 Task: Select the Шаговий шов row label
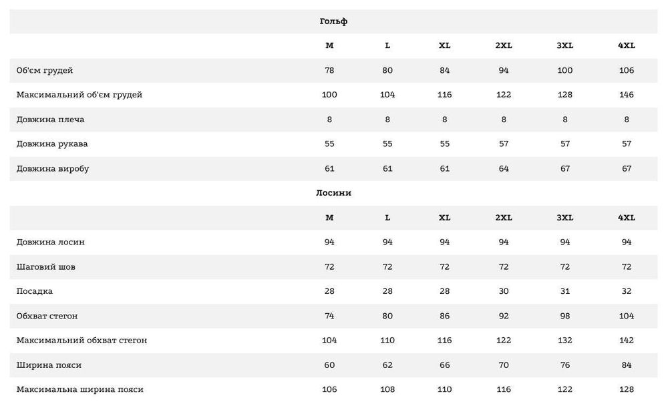pyautogui.click(x=46, y=266)
